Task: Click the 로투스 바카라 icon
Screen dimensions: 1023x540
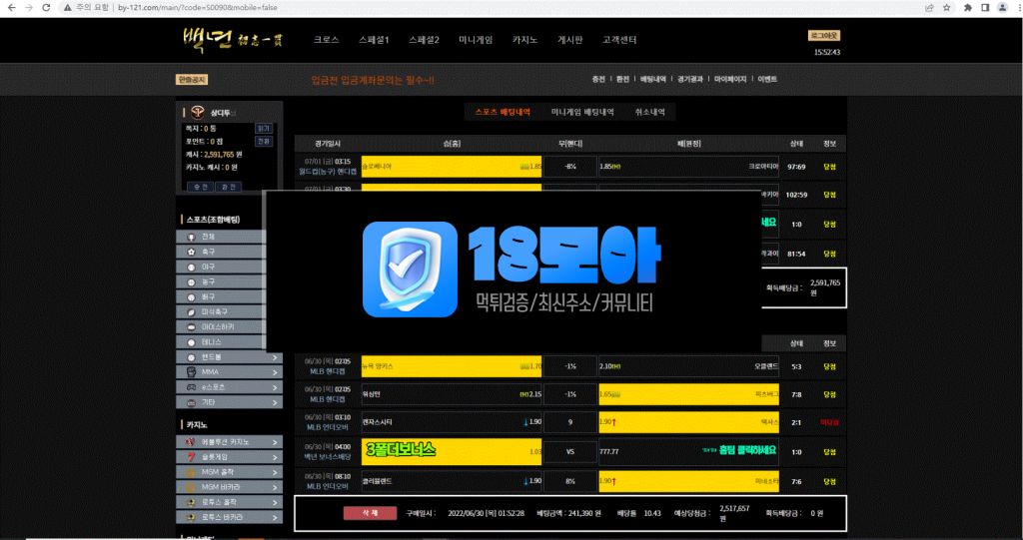Action: tap(191, 517)
